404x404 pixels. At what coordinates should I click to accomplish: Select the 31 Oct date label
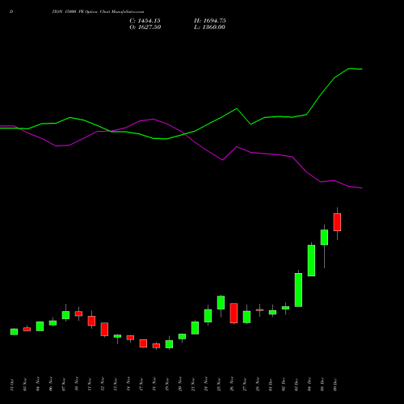pyautogui.click(x=12, y=385)
